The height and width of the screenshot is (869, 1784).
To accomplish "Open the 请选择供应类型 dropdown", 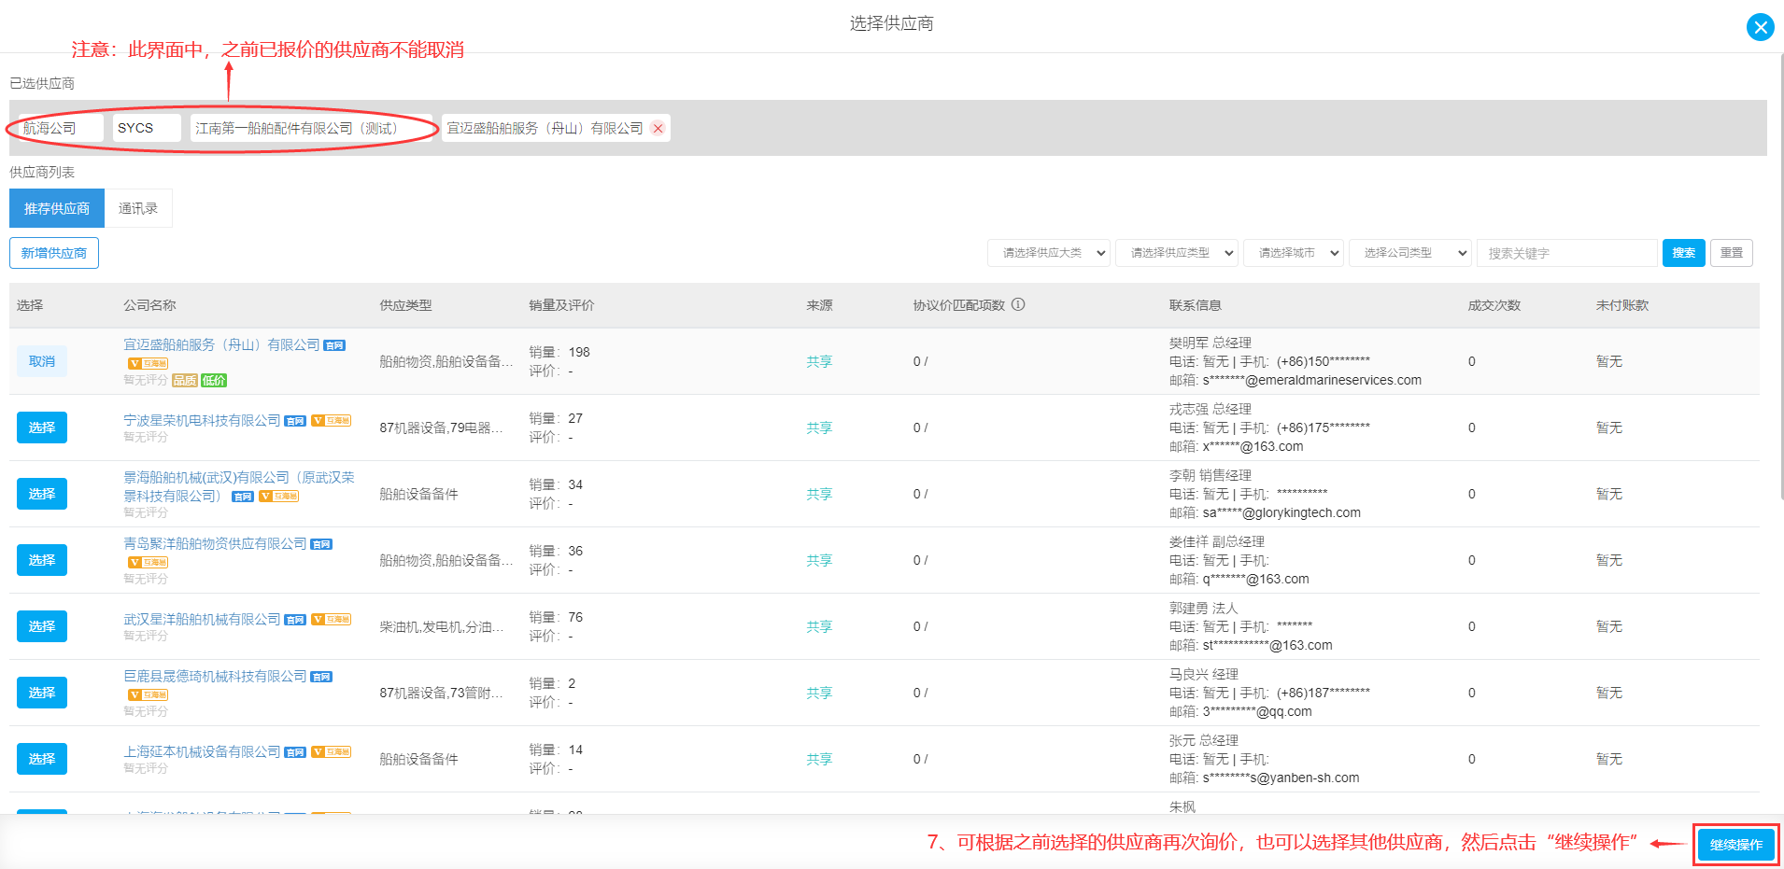I will pyautogui.click(x=1177, y=253).
